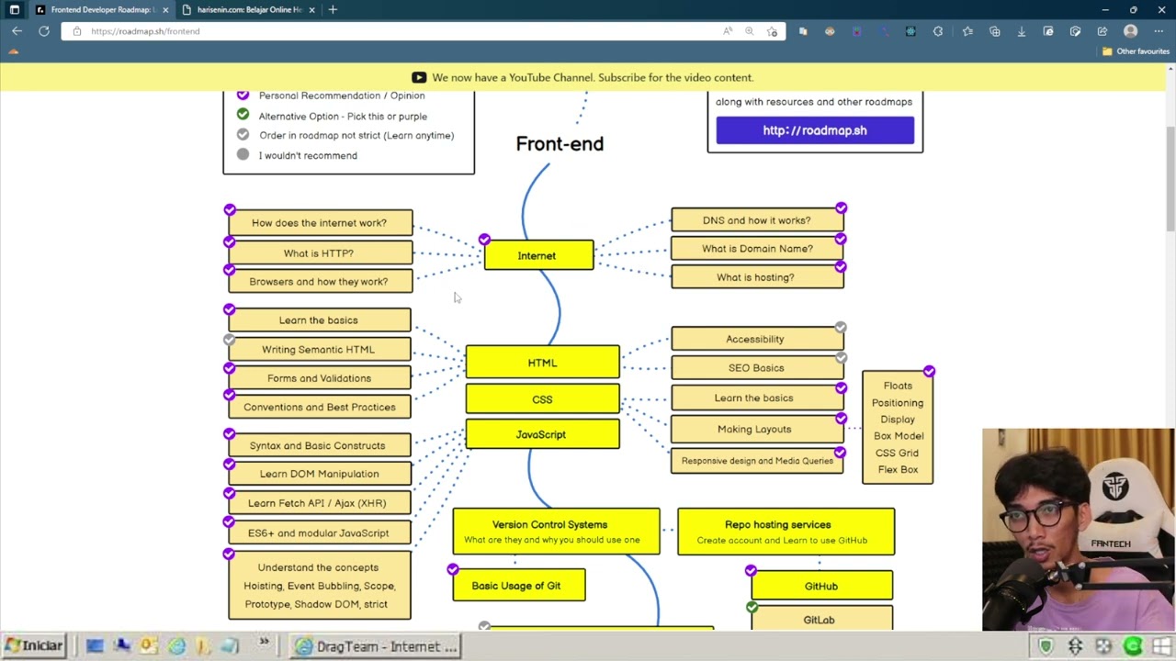Toggle the checkmark on Internet node

pyautogui.click(x=484, y=241)
